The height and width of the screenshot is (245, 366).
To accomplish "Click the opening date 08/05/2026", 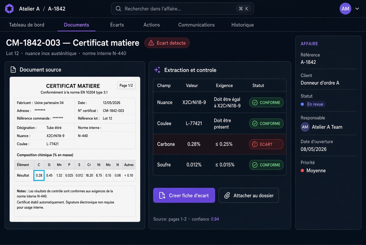I will [313, 149].
